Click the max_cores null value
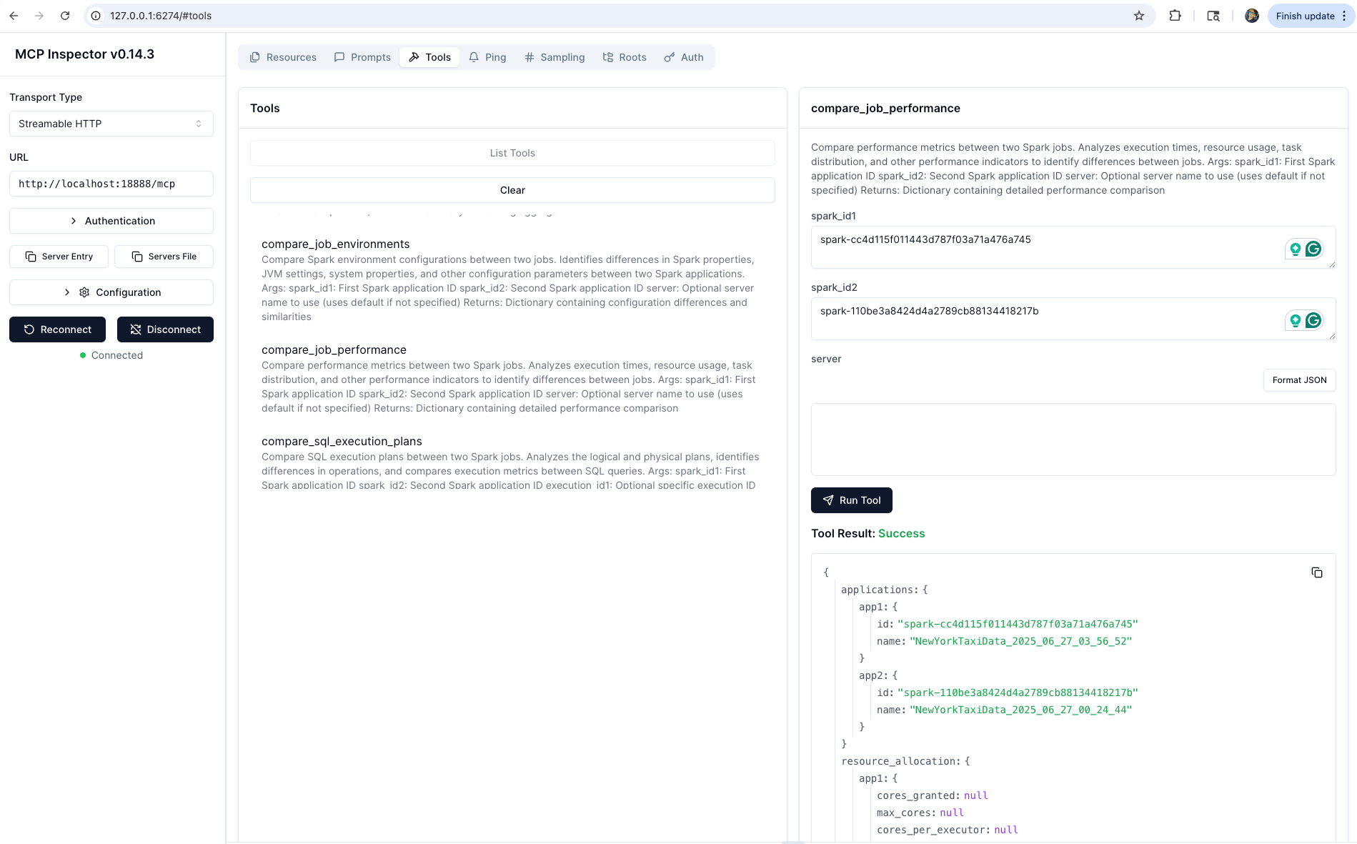 click(952, 813)
